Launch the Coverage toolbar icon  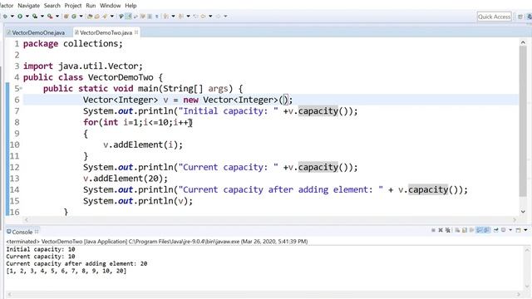coord(35,16)
